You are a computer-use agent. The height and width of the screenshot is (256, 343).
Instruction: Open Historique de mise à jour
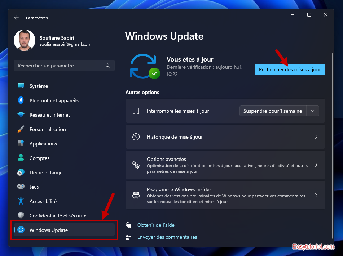coord(225,137)
